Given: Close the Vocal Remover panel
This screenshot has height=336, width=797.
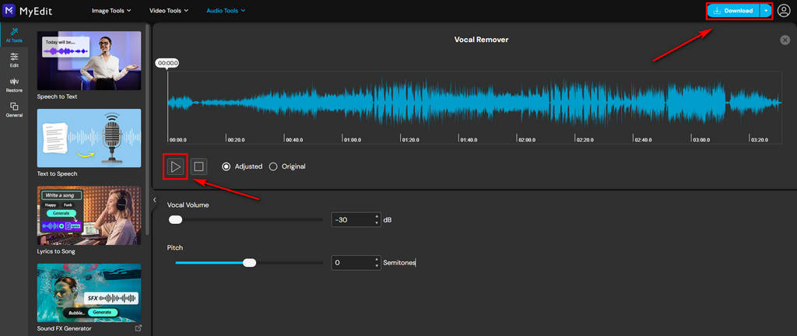Looking at the screenshot, I should [x=785, y=40].
